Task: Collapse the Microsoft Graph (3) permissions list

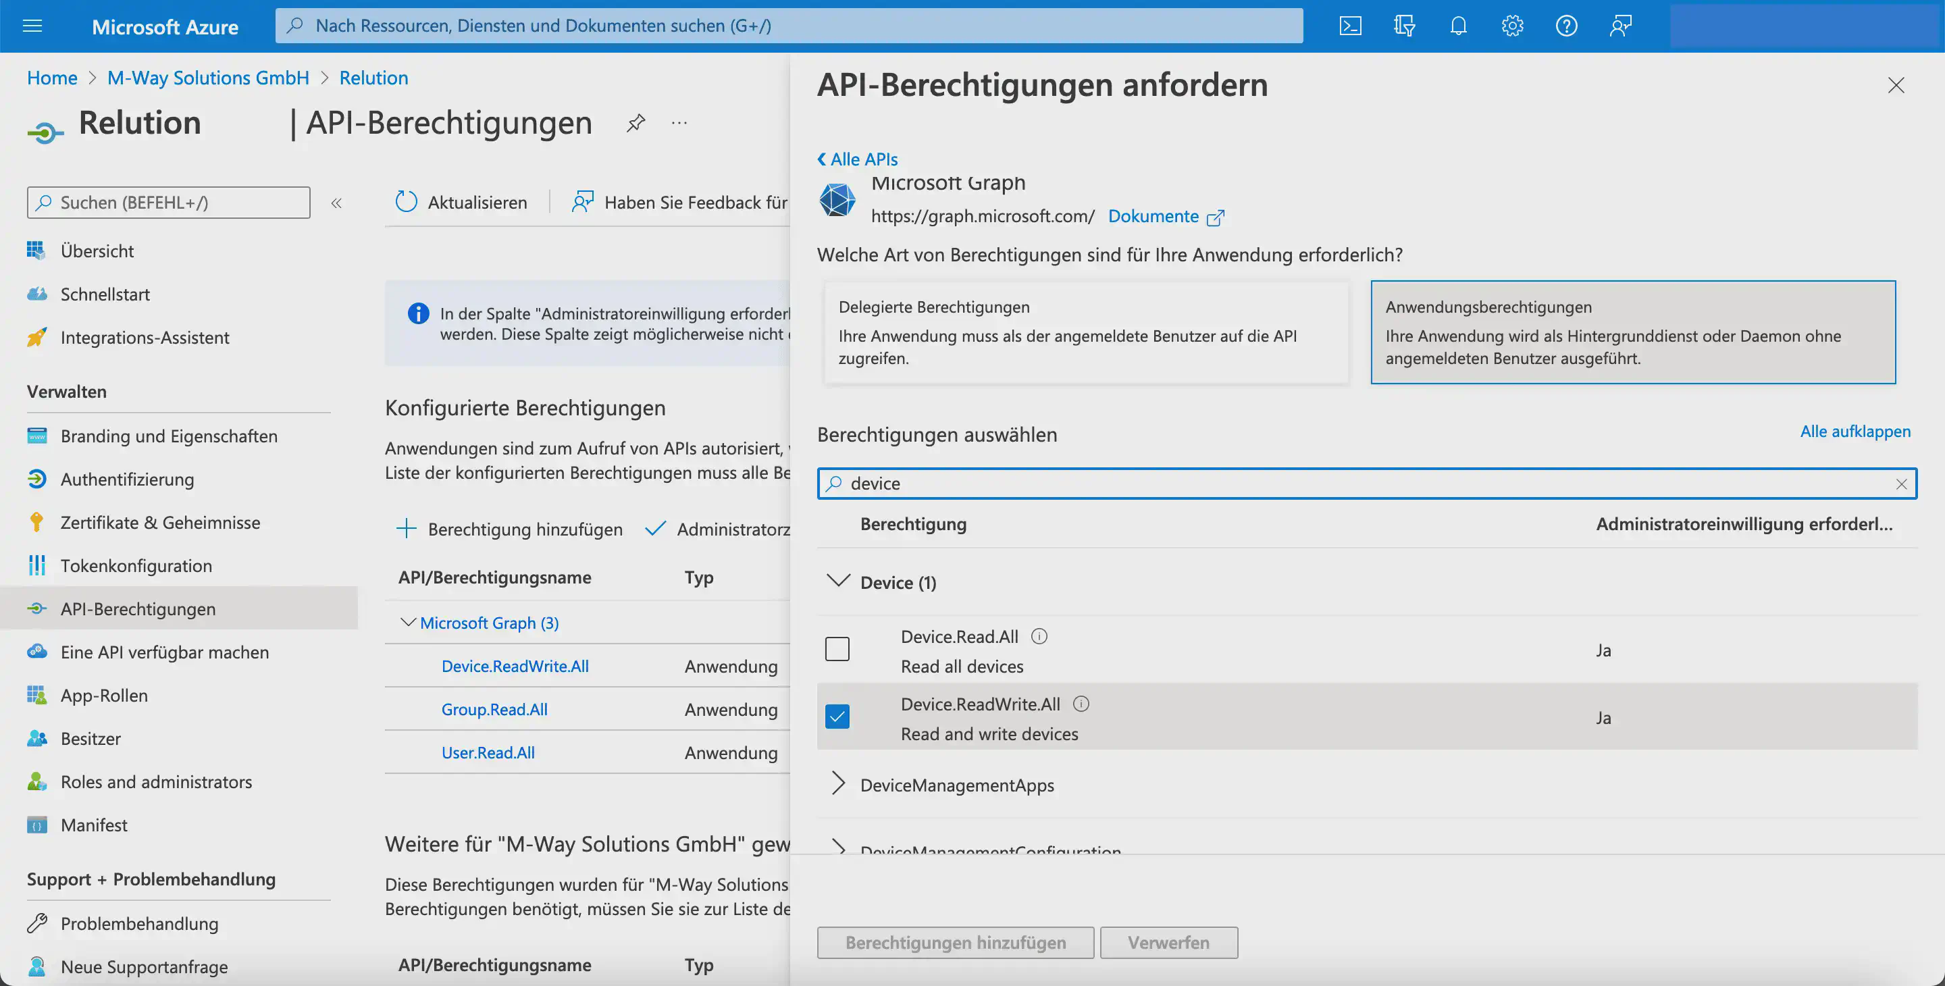Action: pos(408,622)
